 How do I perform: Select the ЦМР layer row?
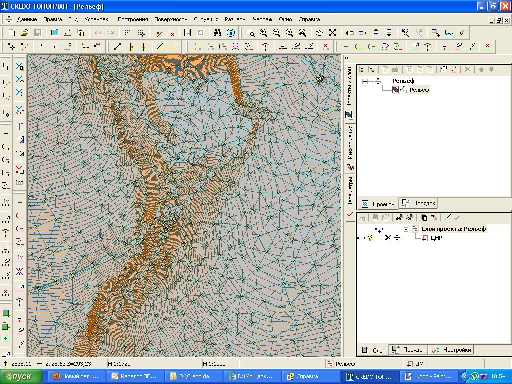point(436,238)
